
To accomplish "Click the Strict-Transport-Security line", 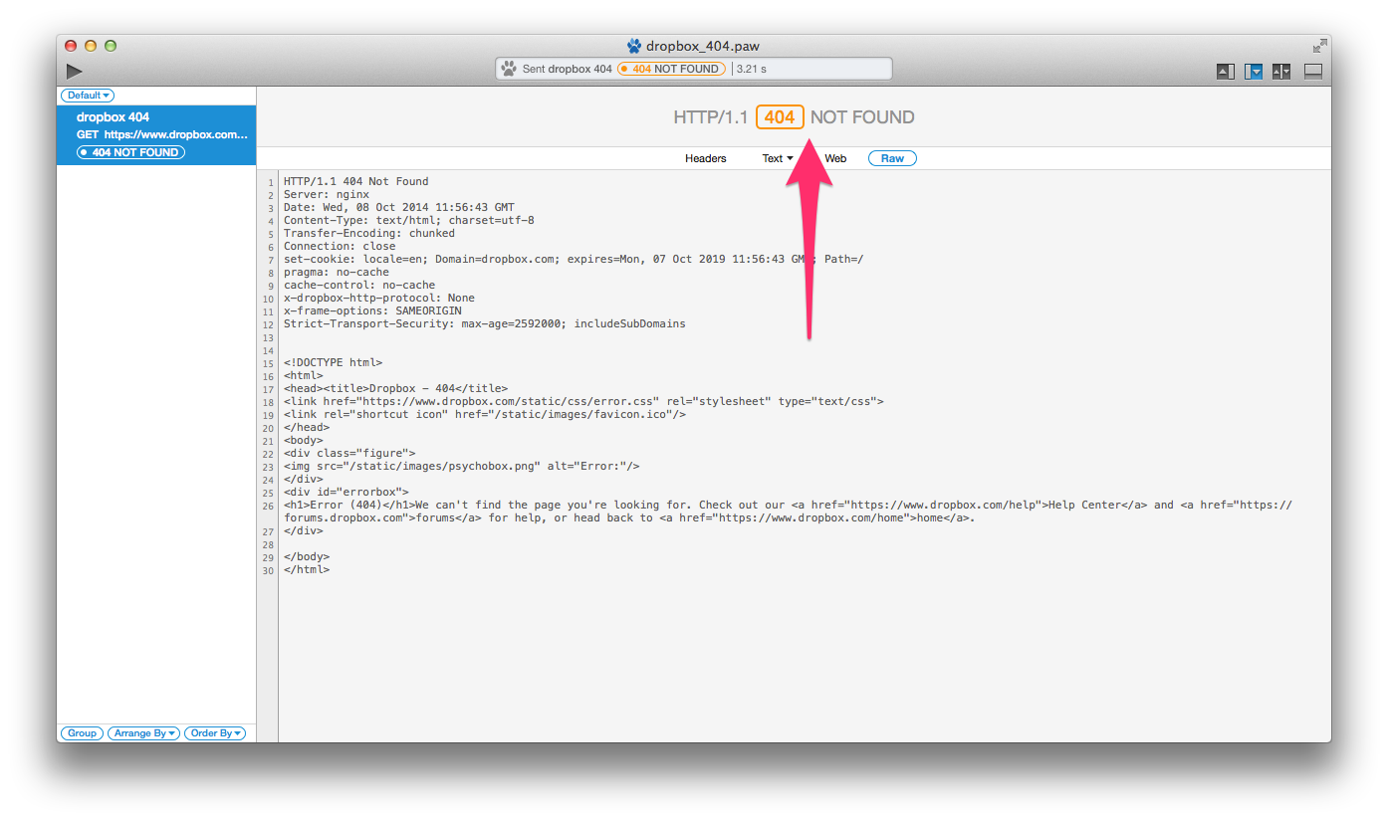I will pos(485,324).
